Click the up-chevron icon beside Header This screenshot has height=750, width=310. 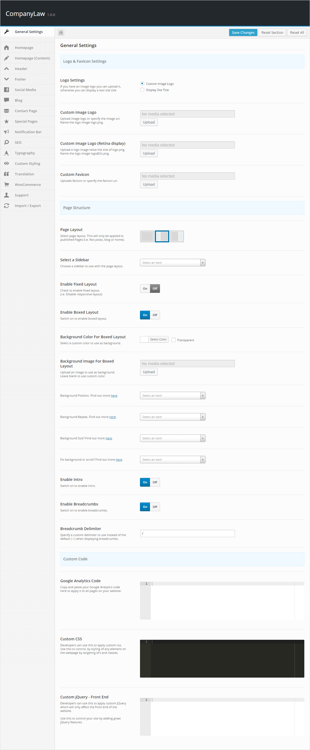coord(7,69)
